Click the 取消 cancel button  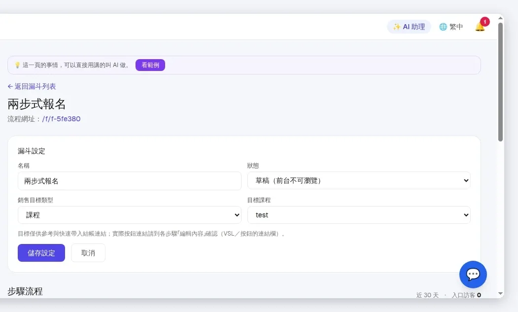click(x=88, y=253)
